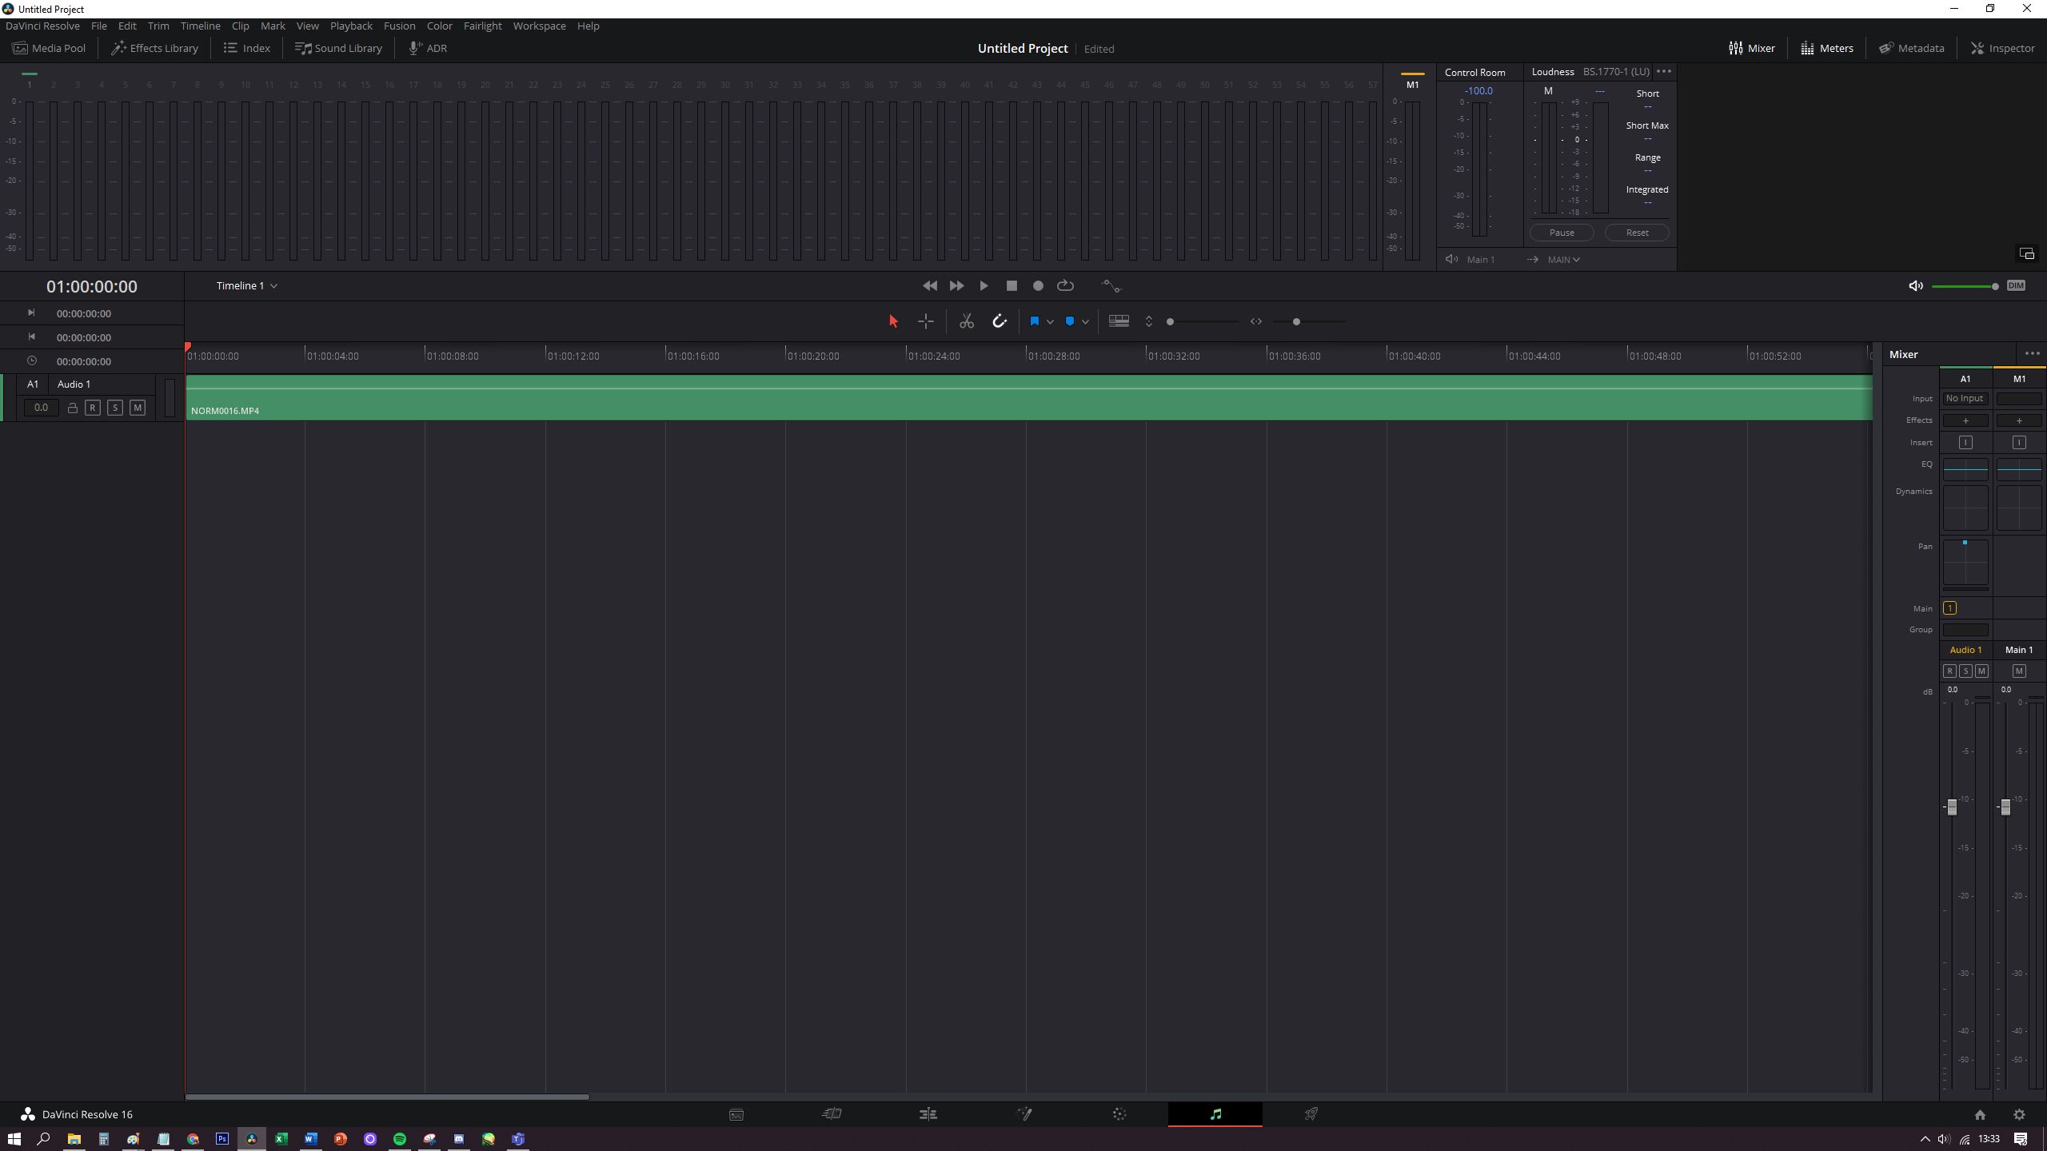Open the Fairlight page music note icon
This screenshot has width=2047, height=1151.
tap(1215, 1114)
